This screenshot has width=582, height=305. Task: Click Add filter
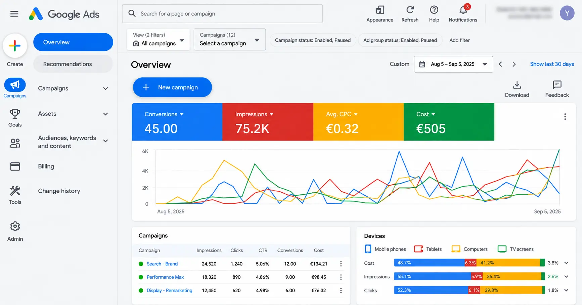click(459, 40)
